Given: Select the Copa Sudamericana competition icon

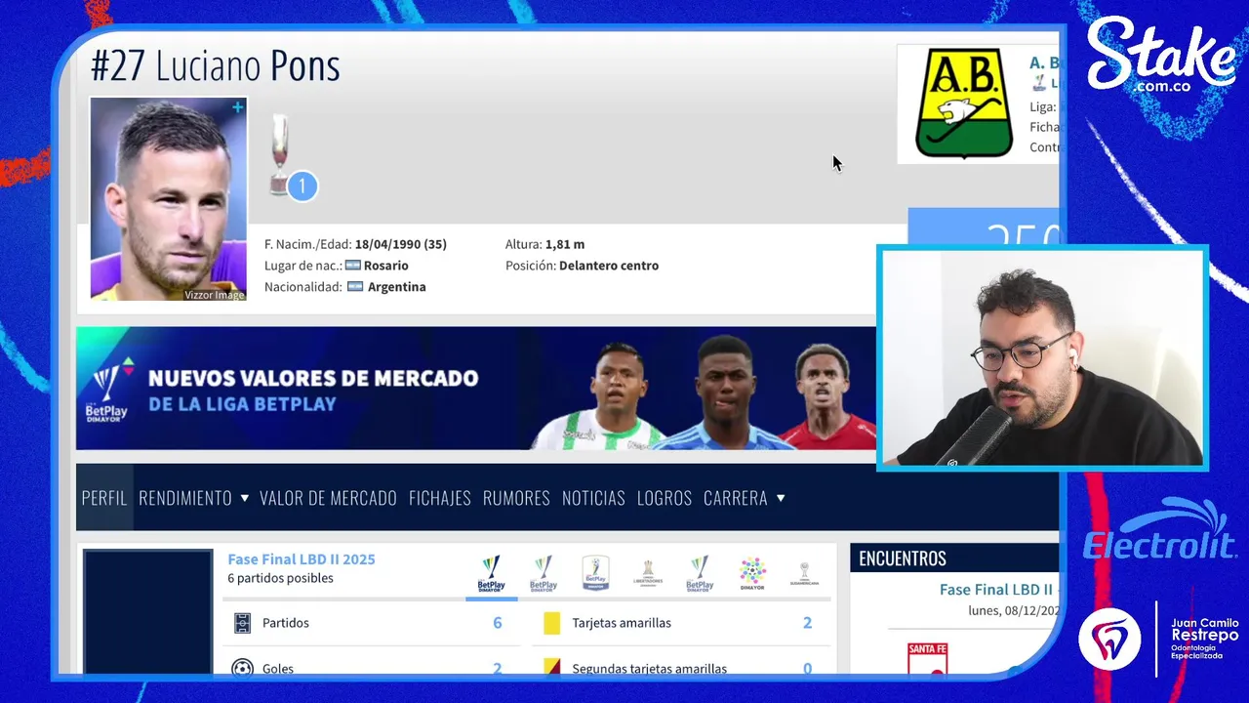Looking at the screenshot, I should pyautogui.click(x=804, y=573).
